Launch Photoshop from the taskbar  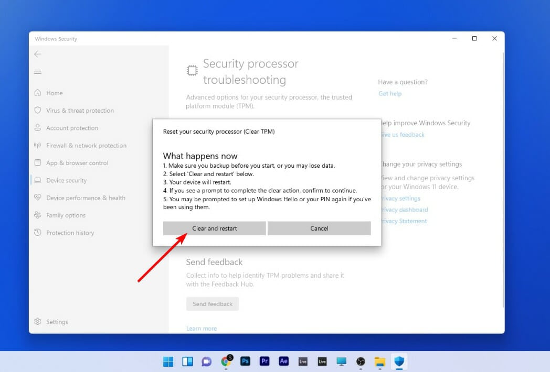click(245, 361)
